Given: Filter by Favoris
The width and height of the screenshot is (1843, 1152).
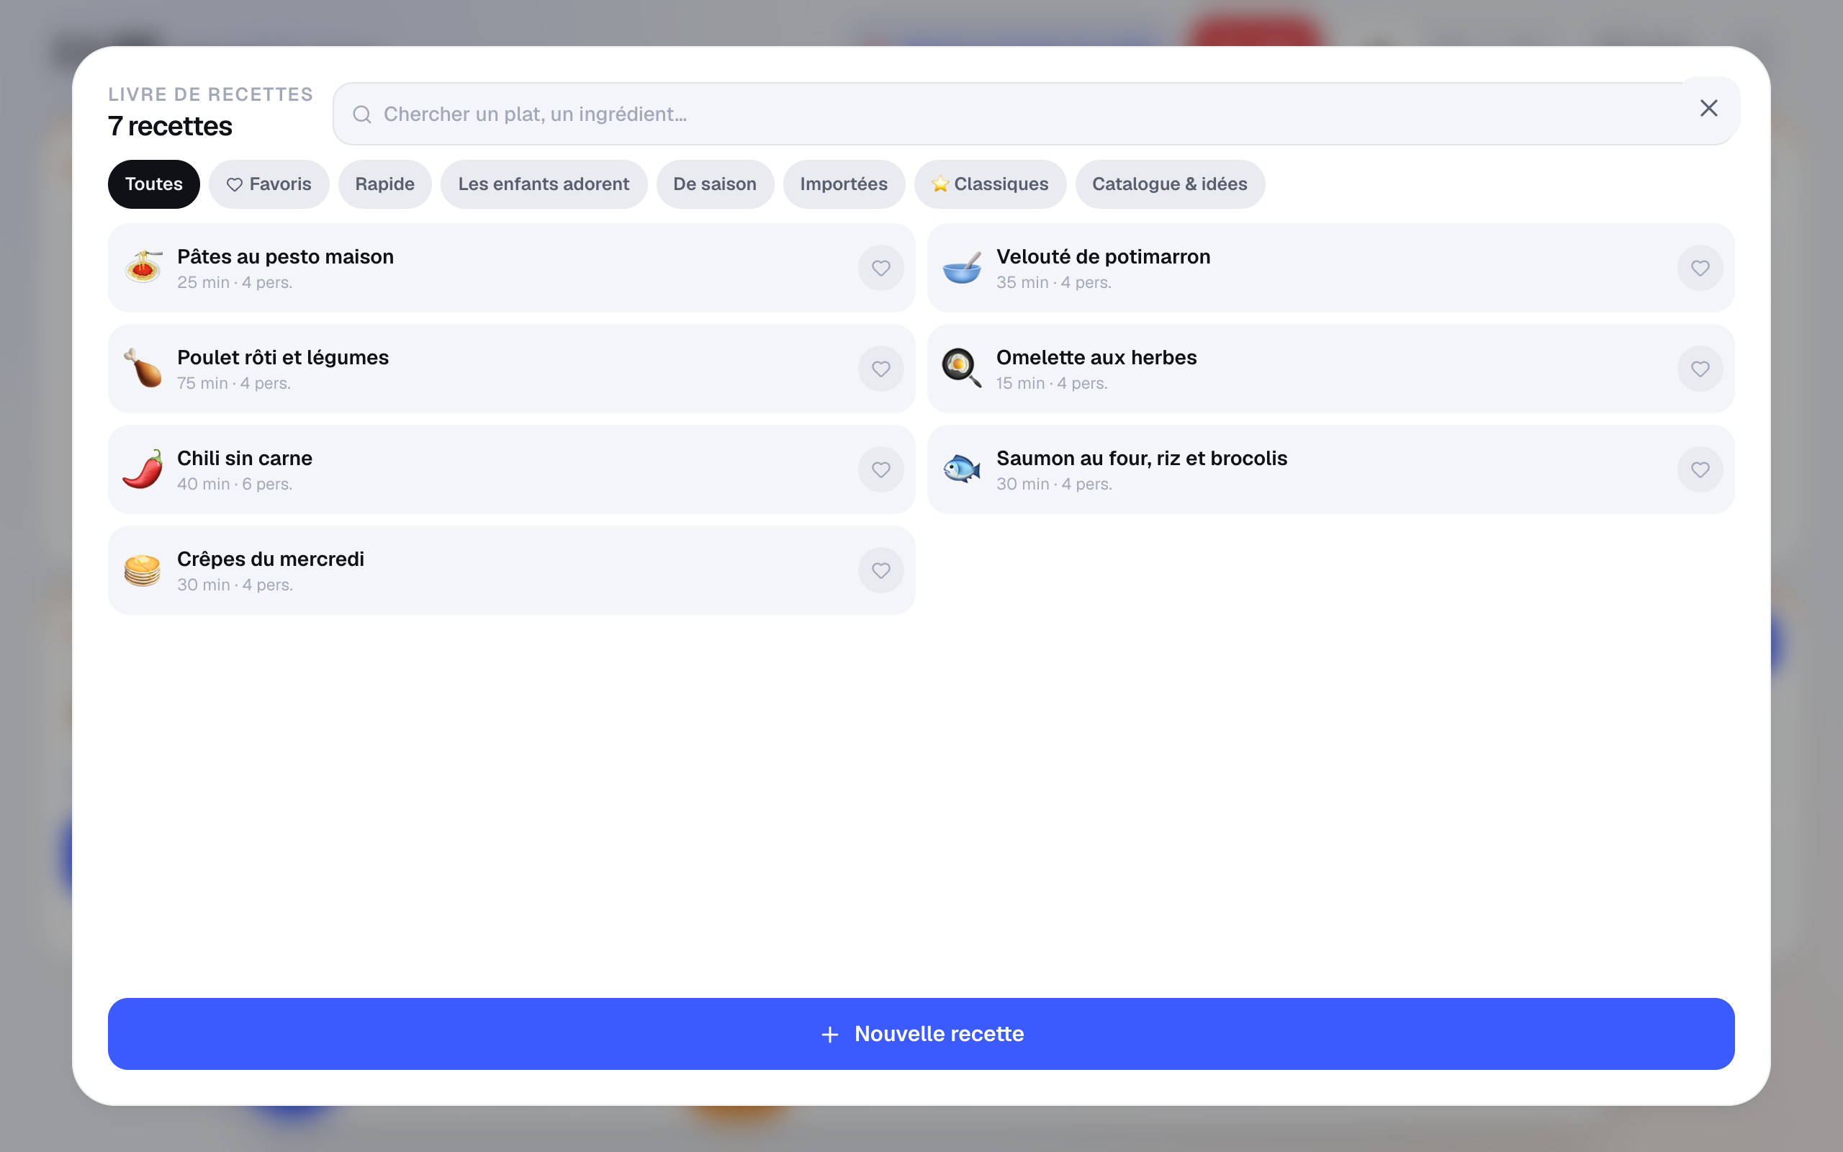Looking at the screenshot, I should pyautogui.click(x=269, y=184).
